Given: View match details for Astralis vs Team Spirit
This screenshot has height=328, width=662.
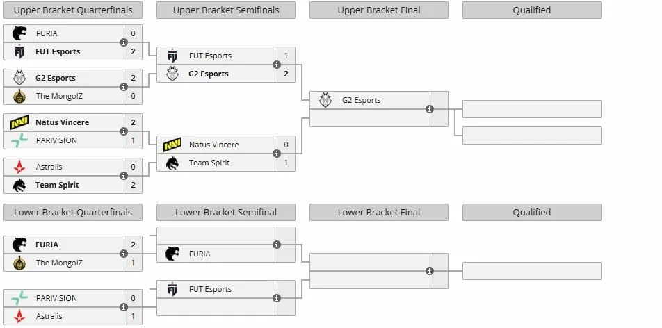Looking at the screenshot, I should (124, 176).
